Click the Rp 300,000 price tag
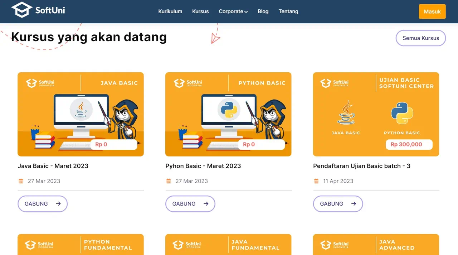The width and height of the screenshot is (458, 255). pyautogui.click(x=409, y=144)
